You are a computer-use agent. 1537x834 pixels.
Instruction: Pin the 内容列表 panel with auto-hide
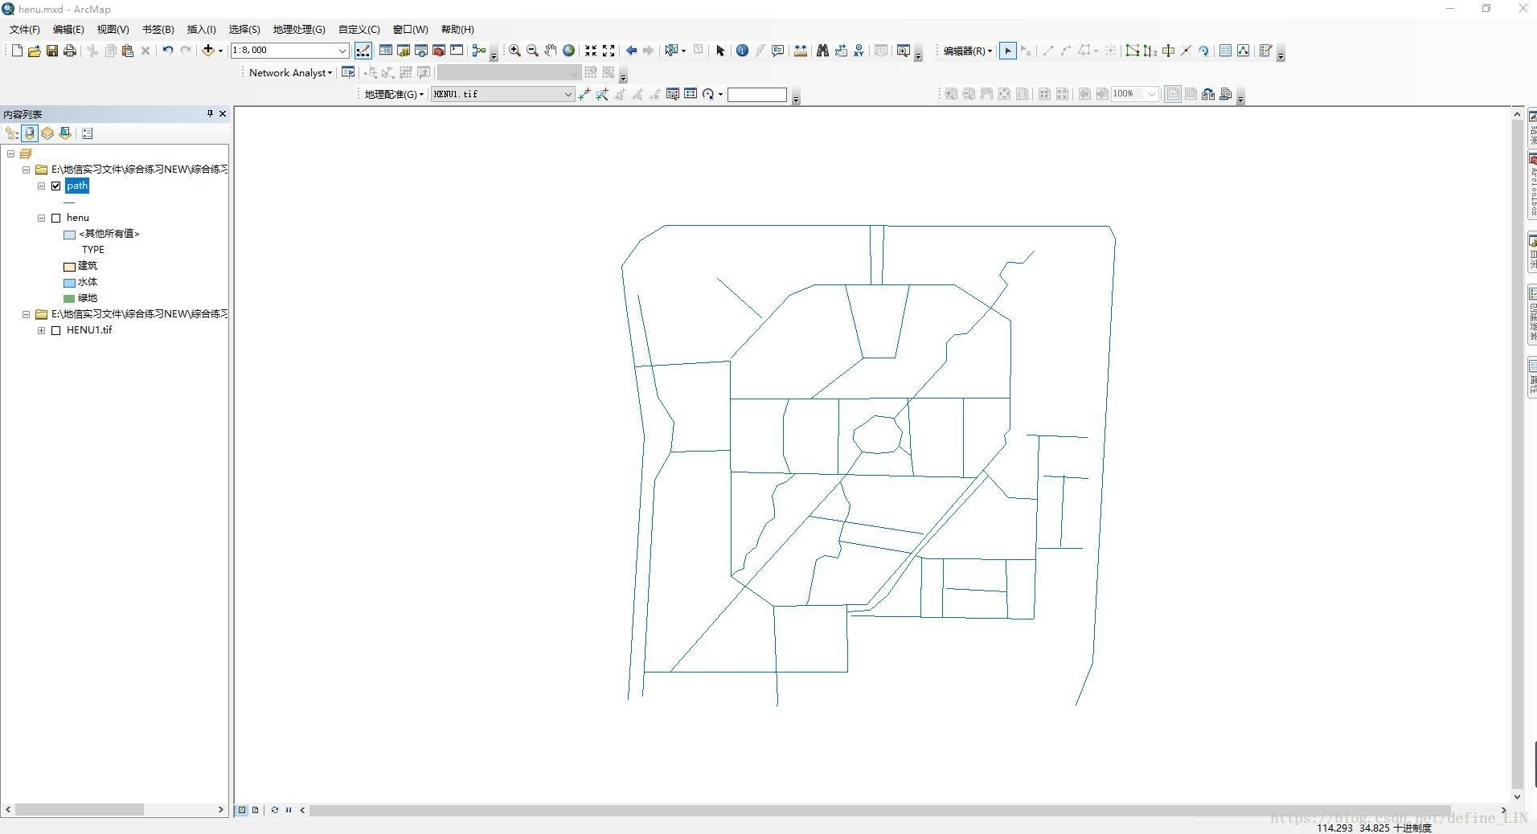210,114
